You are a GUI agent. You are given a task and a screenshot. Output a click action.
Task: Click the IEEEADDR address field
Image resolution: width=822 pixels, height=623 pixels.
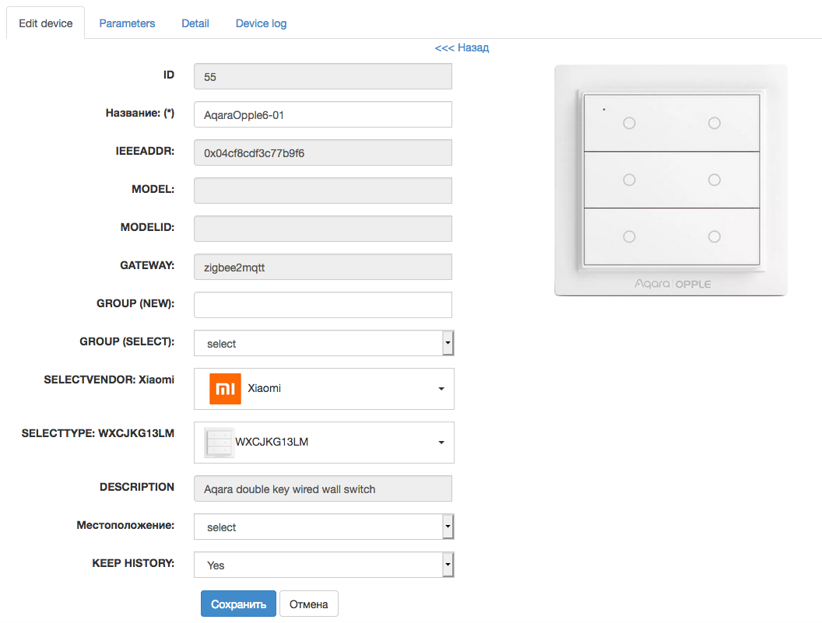click(x=322, y=152)
